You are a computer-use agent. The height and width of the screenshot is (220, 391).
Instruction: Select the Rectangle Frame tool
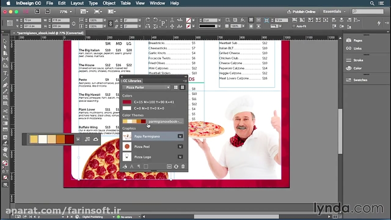(x=5, y=97)
